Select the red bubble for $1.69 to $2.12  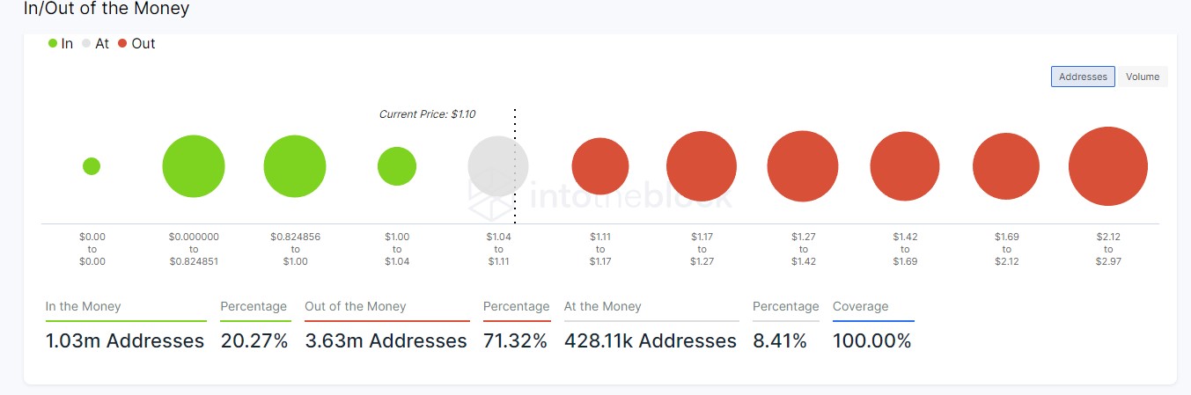pyautogui.click(x=1006, y=166)
